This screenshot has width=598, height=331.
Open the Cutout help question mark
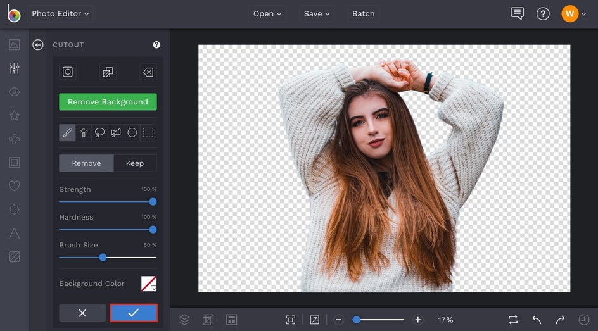tap(156, 45)
